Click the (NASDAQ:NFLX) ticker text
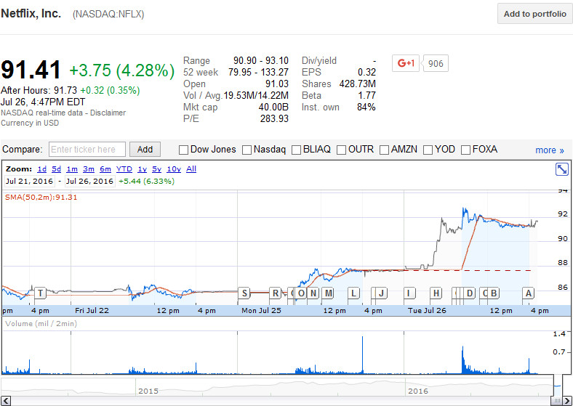573x406 pixels. 108,15
